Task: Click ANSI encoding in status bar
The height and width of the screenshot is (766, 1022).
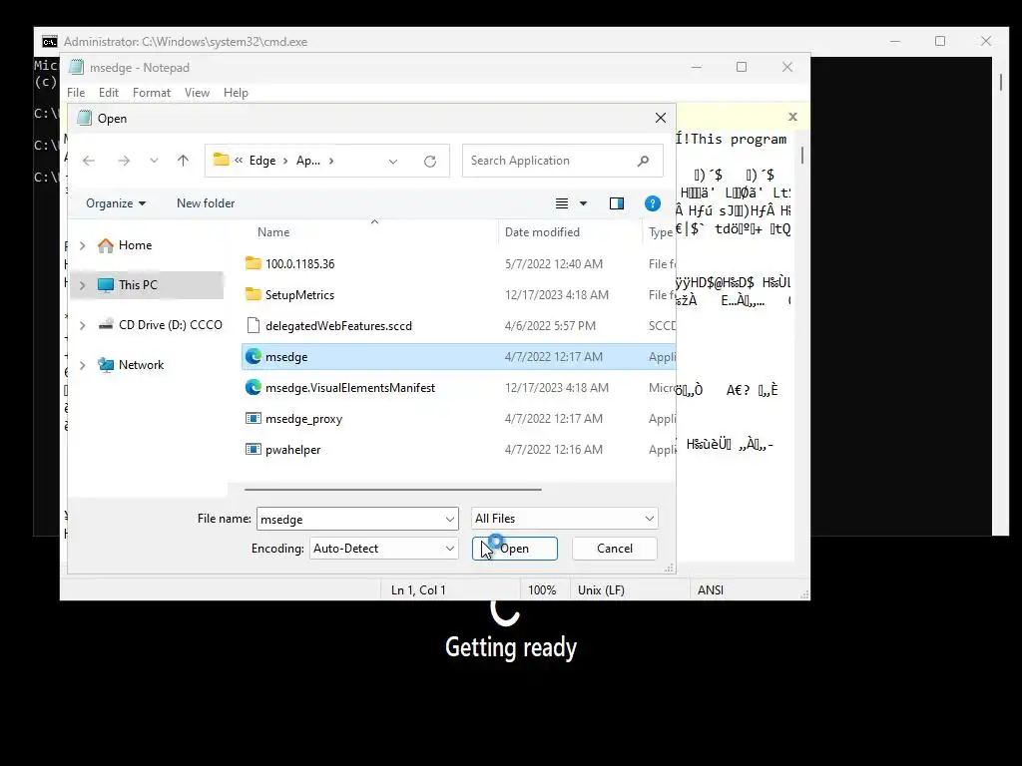Action: 711,590
